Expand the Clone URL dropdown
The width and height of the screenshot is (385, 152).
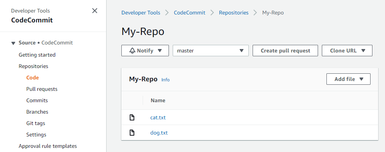click(347, 51)
